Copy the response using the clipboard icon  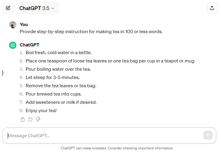pyautogui.click(x=23, y=119)
